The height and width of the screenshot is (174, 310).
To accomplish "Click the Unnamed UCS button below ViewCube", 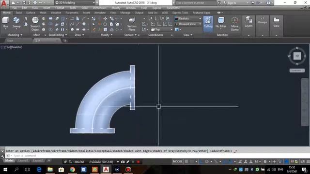I will click(x=297, y=71).
